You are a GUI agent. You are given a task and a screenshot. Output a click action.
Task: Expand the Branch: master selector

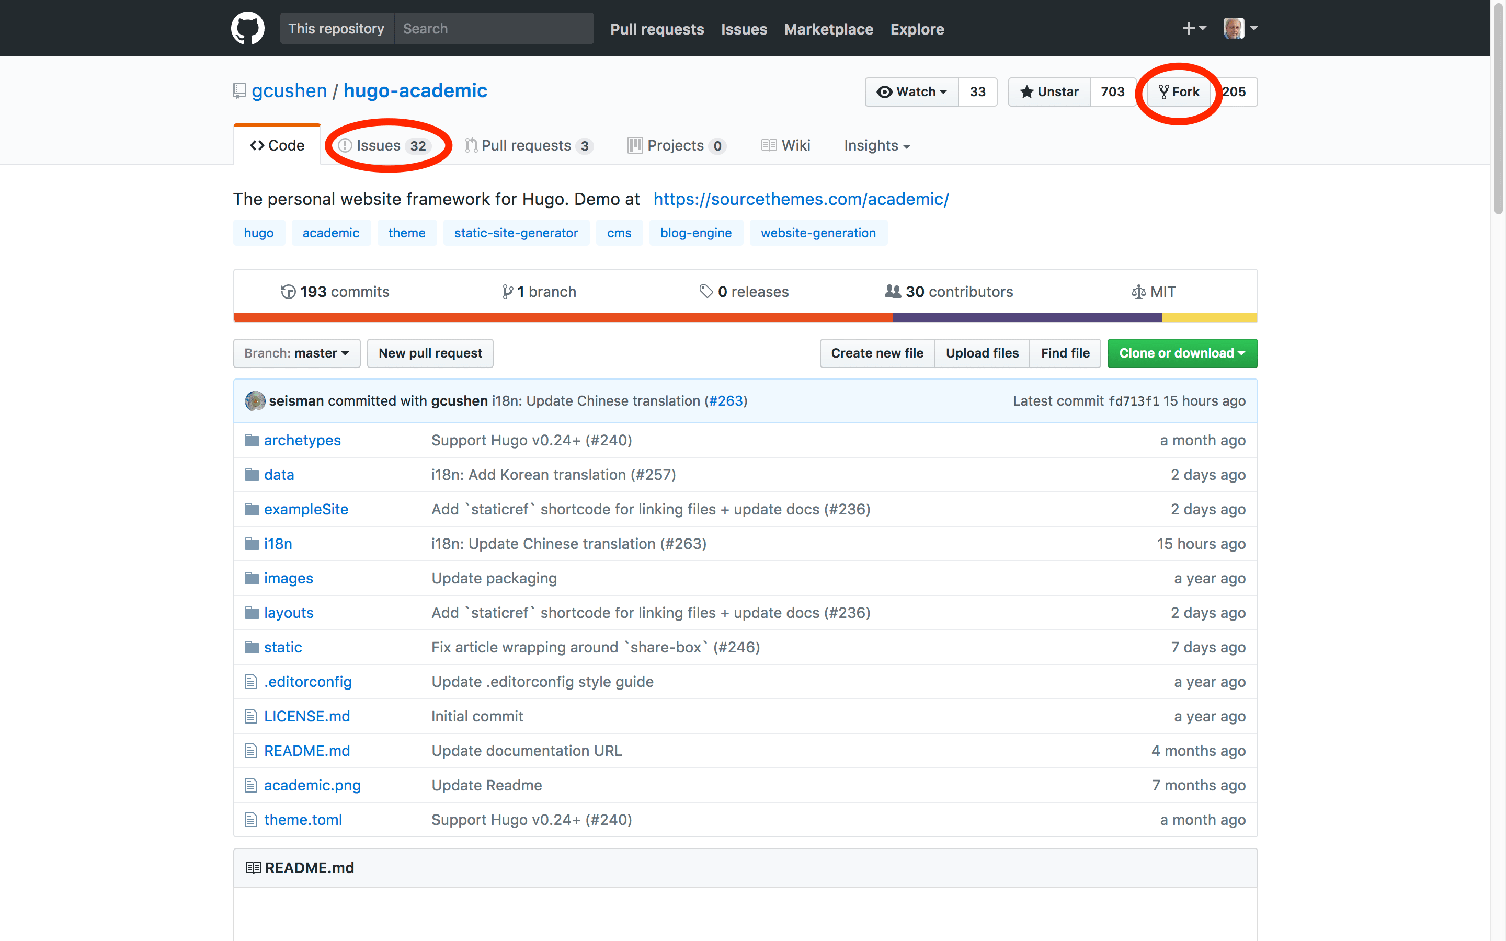[297, 353]
